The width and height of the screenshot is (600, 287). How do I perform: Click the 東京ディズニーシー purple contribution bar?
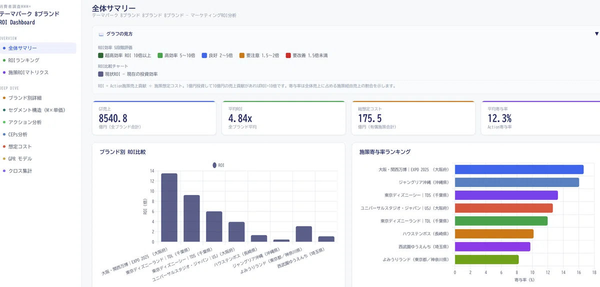tap(506, 195)
